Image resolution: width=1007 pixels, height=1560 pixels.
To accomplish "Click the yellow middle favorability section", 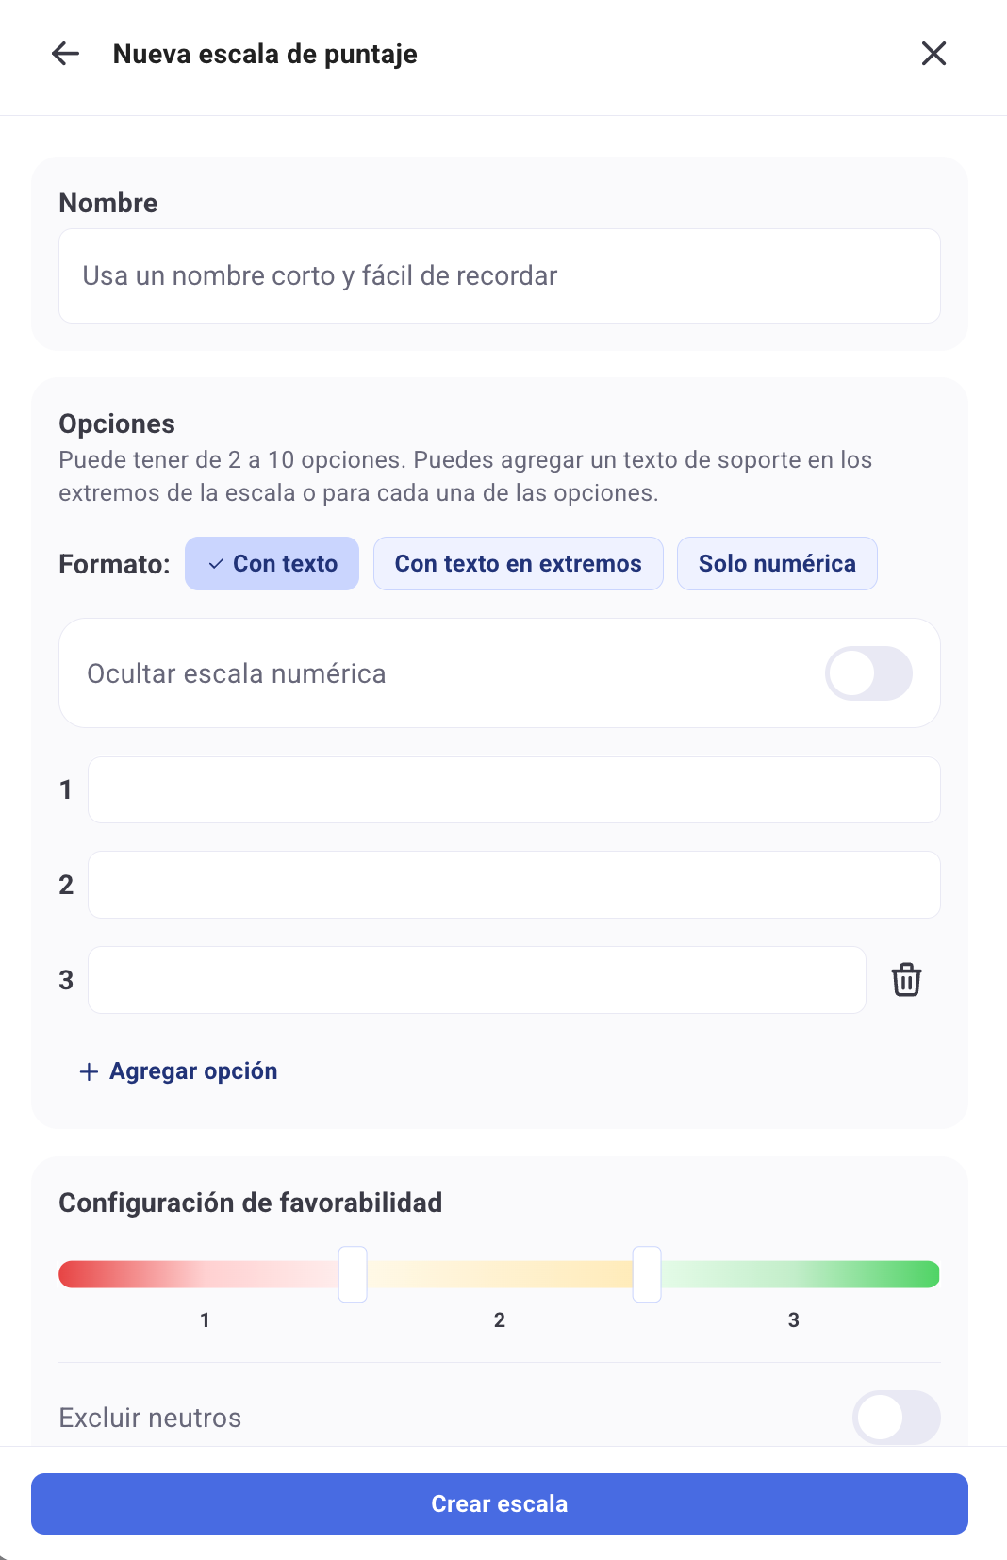I will [500, 1274].
